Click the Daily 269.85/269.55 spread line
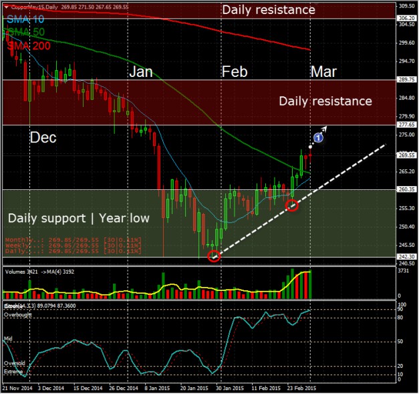 point(74,251)
